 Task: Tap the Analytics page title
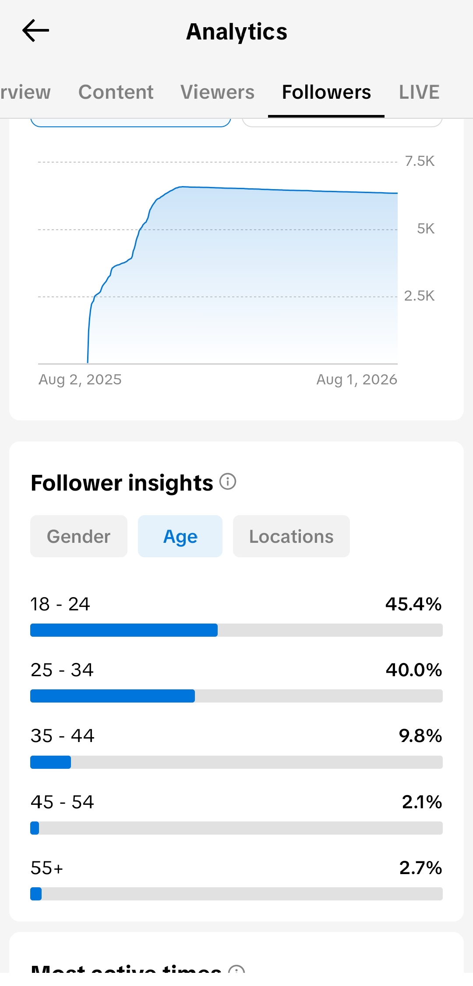[236, 32]
